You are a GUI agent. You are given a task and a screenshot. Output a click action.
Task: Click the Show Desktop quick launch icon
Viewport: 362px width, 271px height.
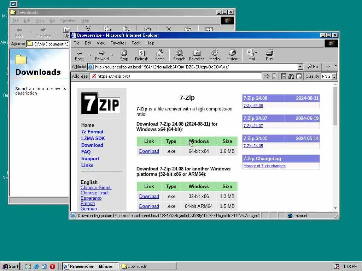(28, 267)
